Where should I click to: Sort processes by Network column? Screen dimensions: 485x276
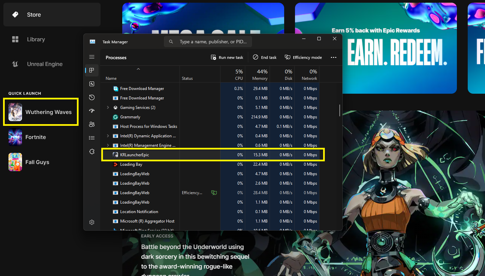[x=307, y=75]
